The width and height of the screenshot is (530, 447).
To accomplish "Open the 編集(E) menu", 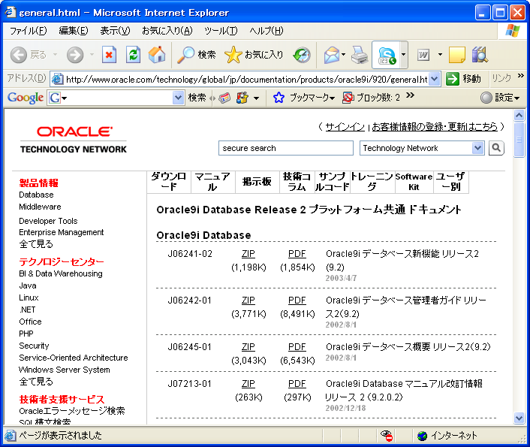I will (74, 31).
